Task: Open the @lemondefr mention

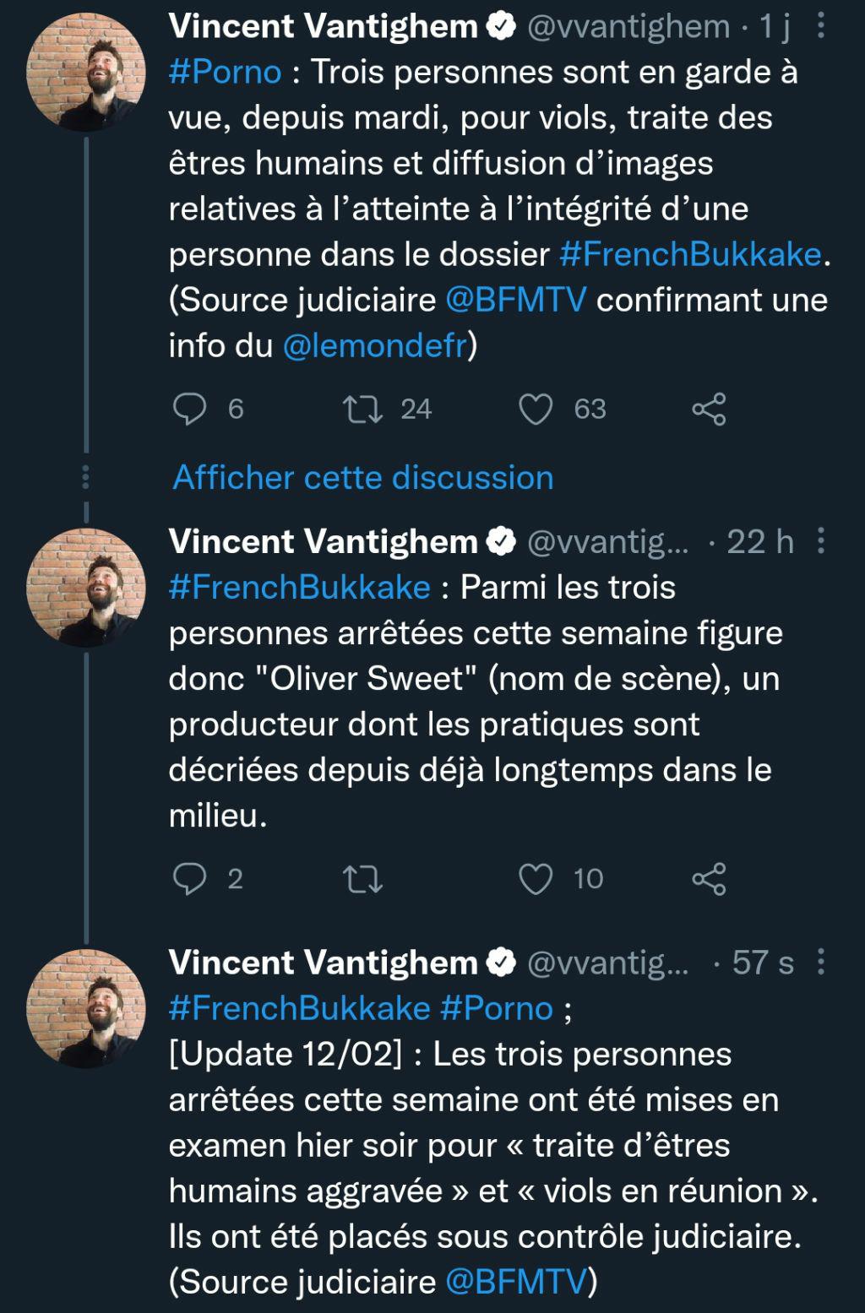Action: coord(374,346)
